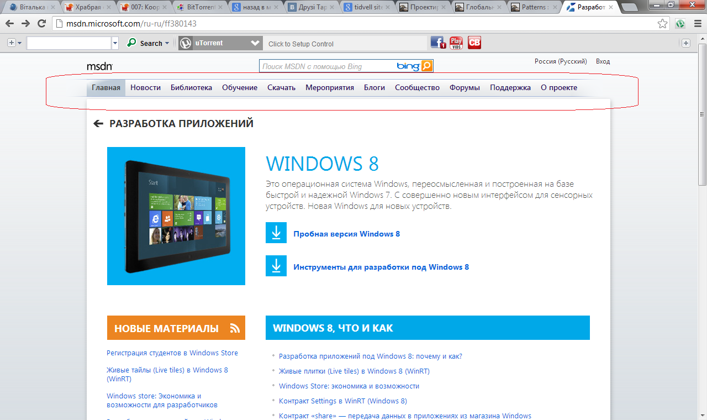This screenshot has height=420, width=707.
Task: Open the Библиотека navigation item
Action: [191, 87]
